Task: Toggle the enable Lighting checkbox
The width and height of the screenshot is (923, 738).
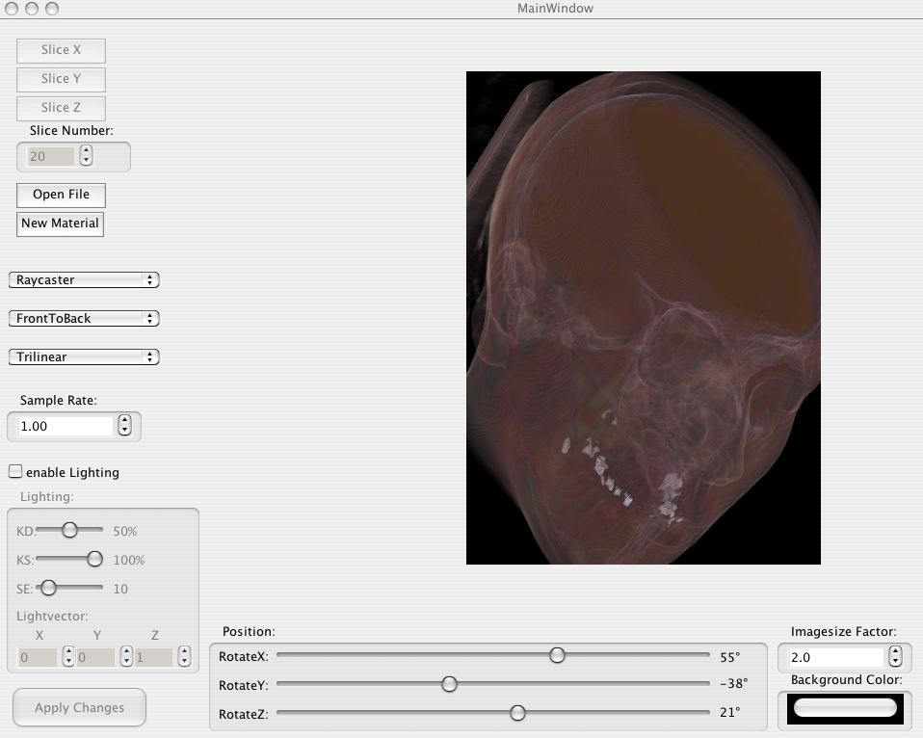Action: (x=15, y=471)
